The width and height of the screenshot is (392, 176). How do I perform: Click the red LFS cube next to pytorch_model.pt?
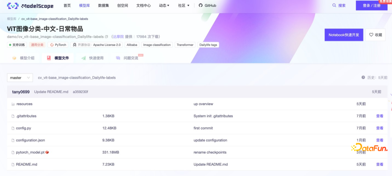tap(47, 152)
